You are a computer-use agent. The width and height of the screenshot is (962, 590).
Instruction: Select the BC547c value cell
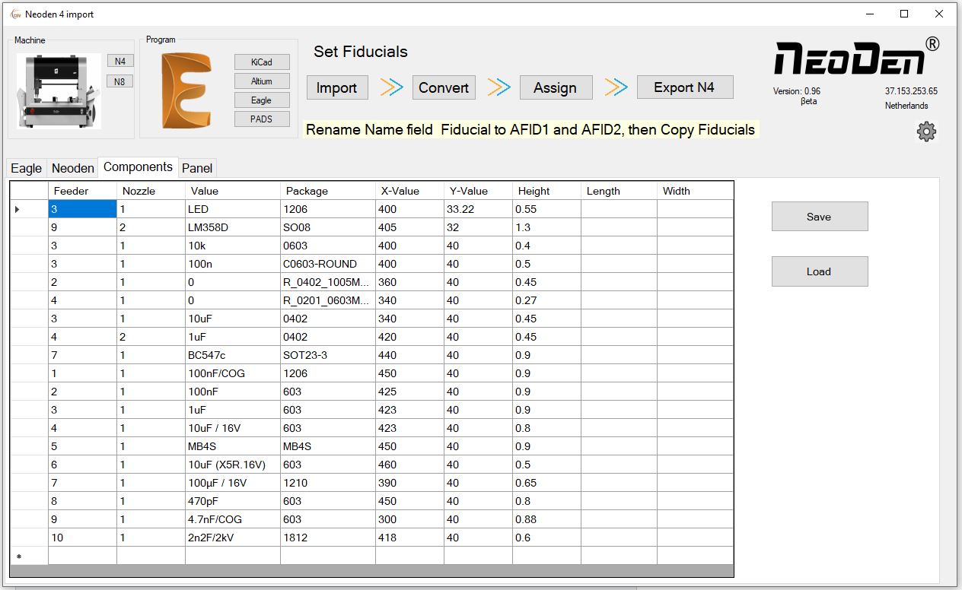pos(233,355)
